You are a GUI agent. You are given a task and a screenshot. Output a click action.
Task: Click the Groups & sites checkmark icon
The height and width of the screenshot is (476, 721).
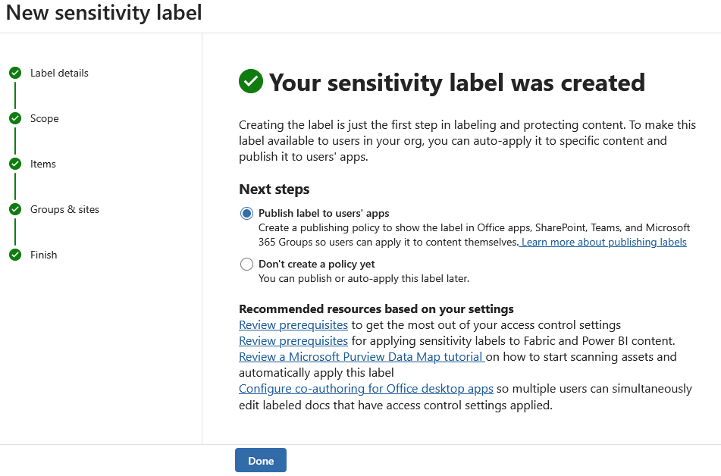pos(14,209)
